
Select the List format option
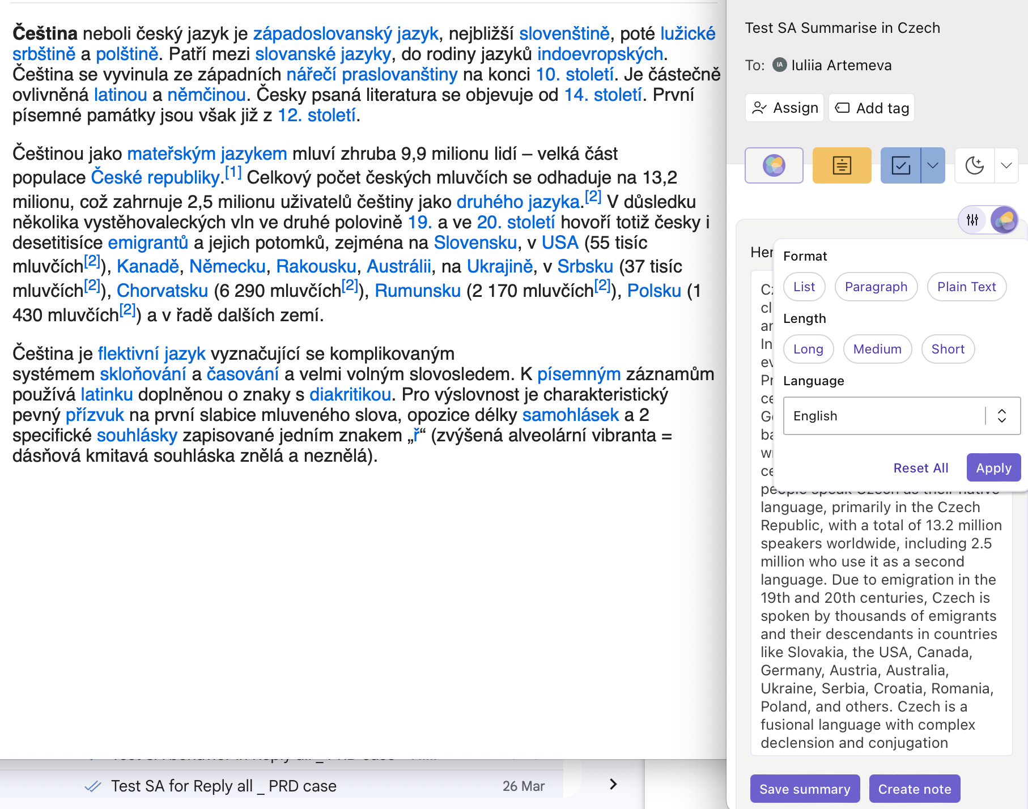coord(804,287)
